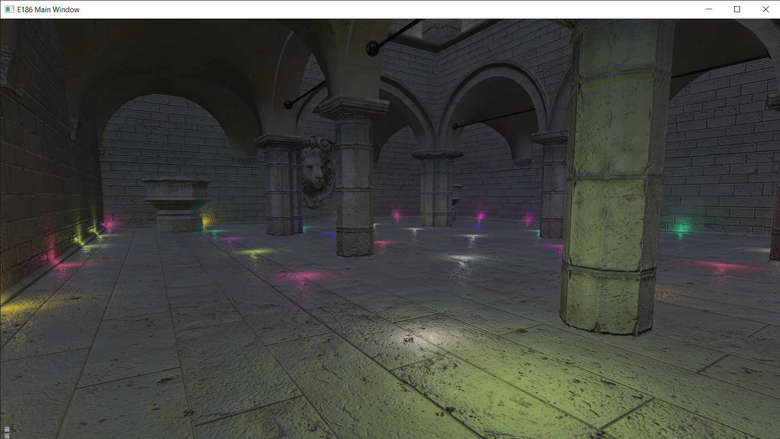The image size is (780, 439).
Task: Close the E186 Main Window
Action: (x=765, y=9)
